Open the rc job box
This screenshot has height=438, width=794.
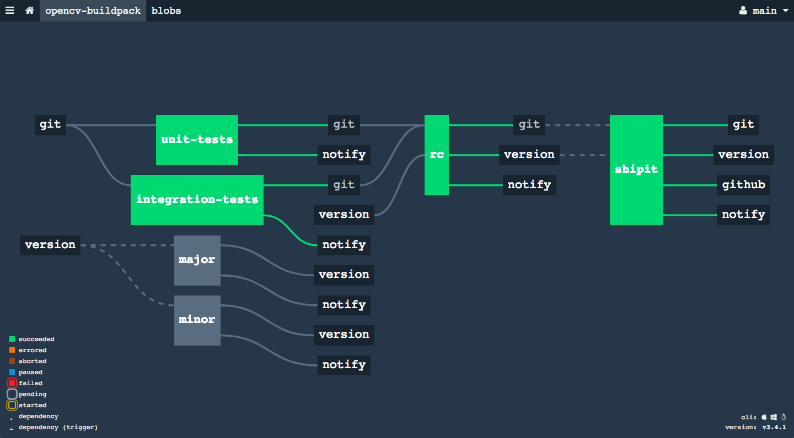coord(437,155)
